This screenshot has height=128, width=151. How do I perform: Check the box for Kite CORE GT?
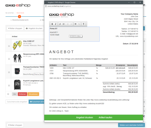coord(9,46)
